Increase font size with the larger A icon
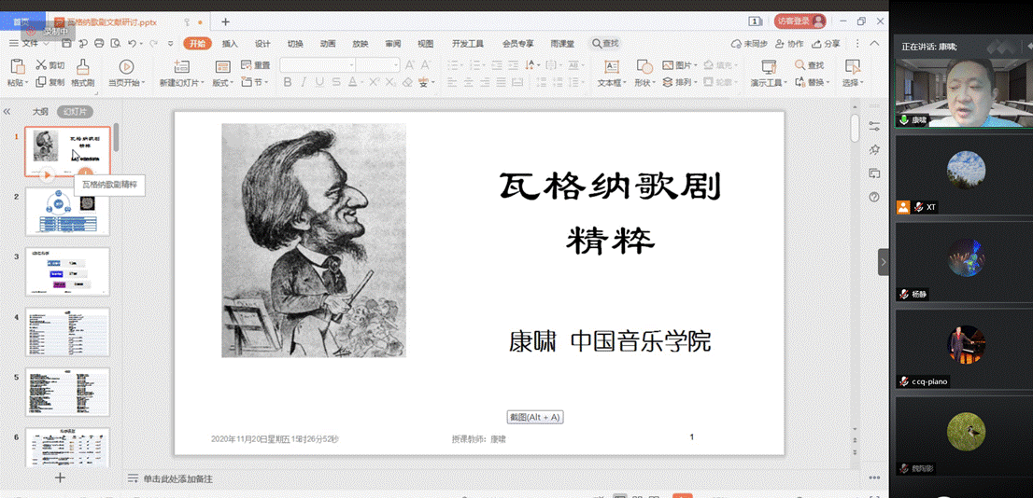The width and height of the screenshot is (1033, 498). [409, 65]
